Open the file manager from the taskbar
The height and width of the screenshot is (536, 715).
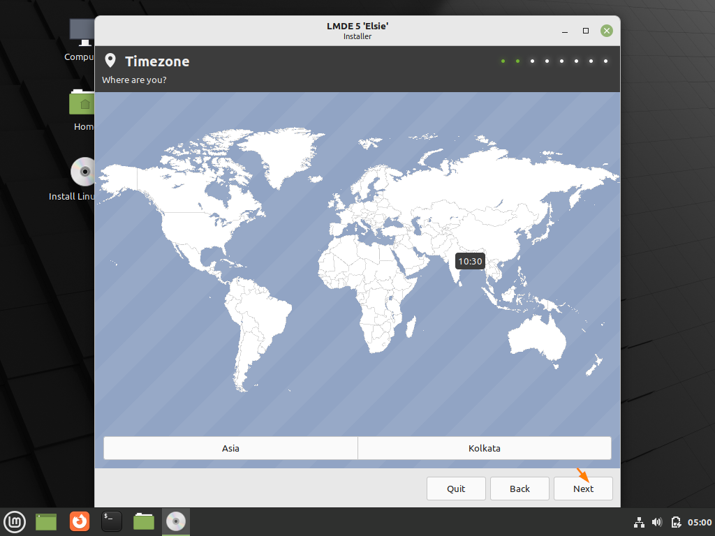click(x=144, y=521)
